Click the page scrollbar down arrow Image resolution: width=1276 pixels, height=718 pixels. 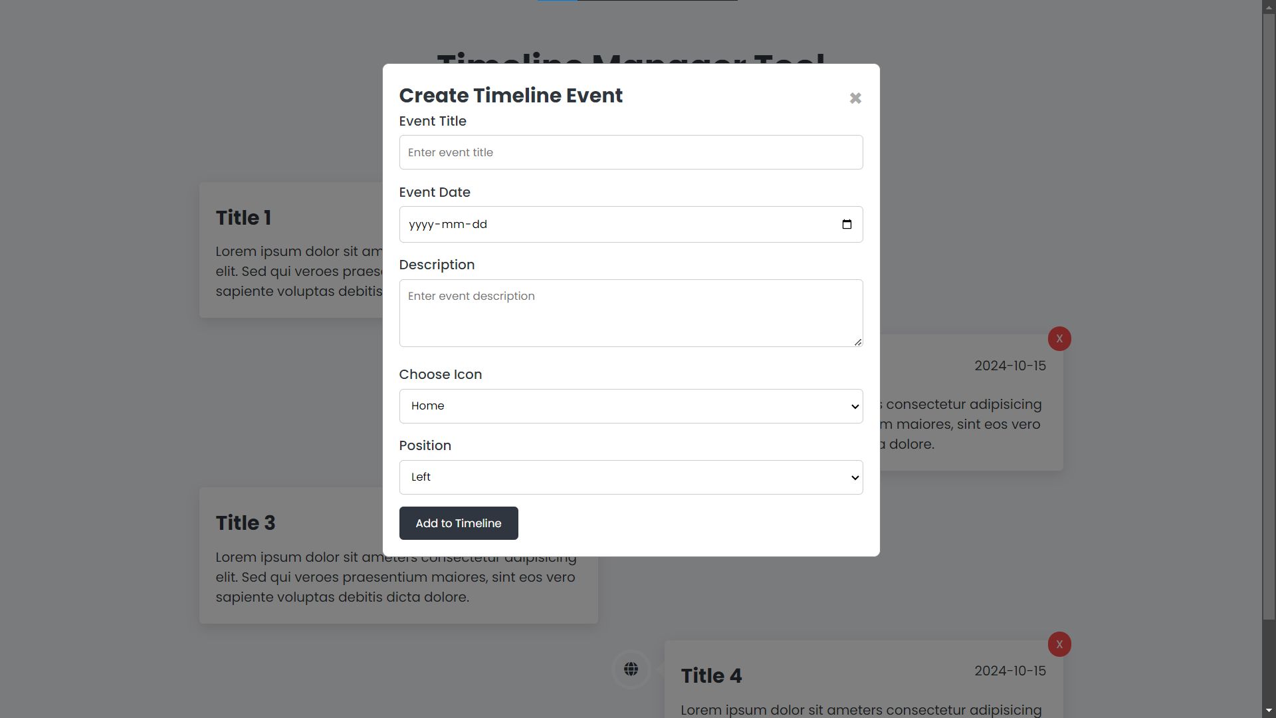point(1269,711)
